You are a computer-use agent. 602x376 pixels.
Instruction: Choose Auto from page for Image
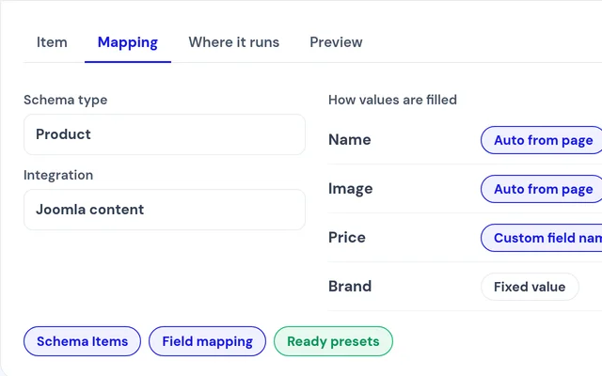tap(542, 189)
